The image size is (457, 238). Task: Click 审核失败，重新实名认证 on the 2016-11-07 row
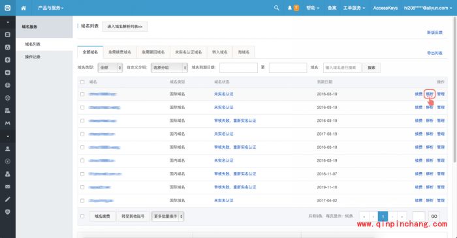[235, 173]
